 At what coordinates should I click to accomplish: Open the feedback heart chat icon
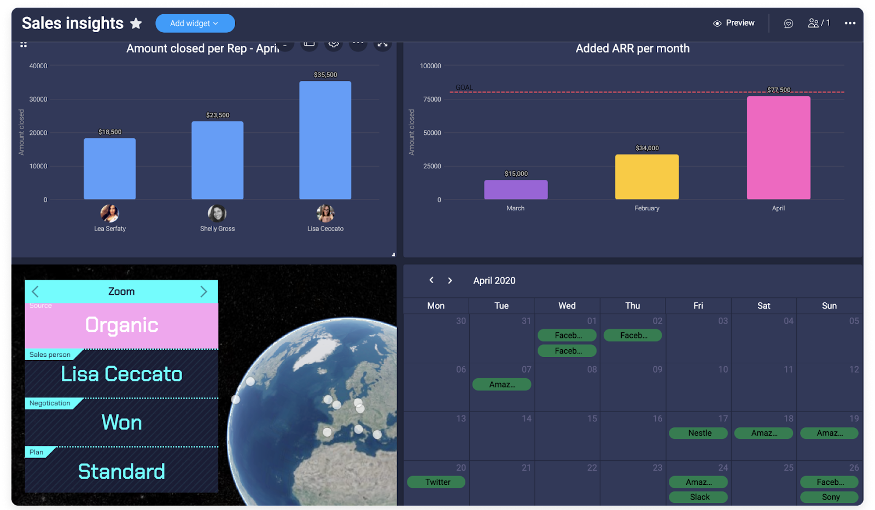(x=788, y=24)
